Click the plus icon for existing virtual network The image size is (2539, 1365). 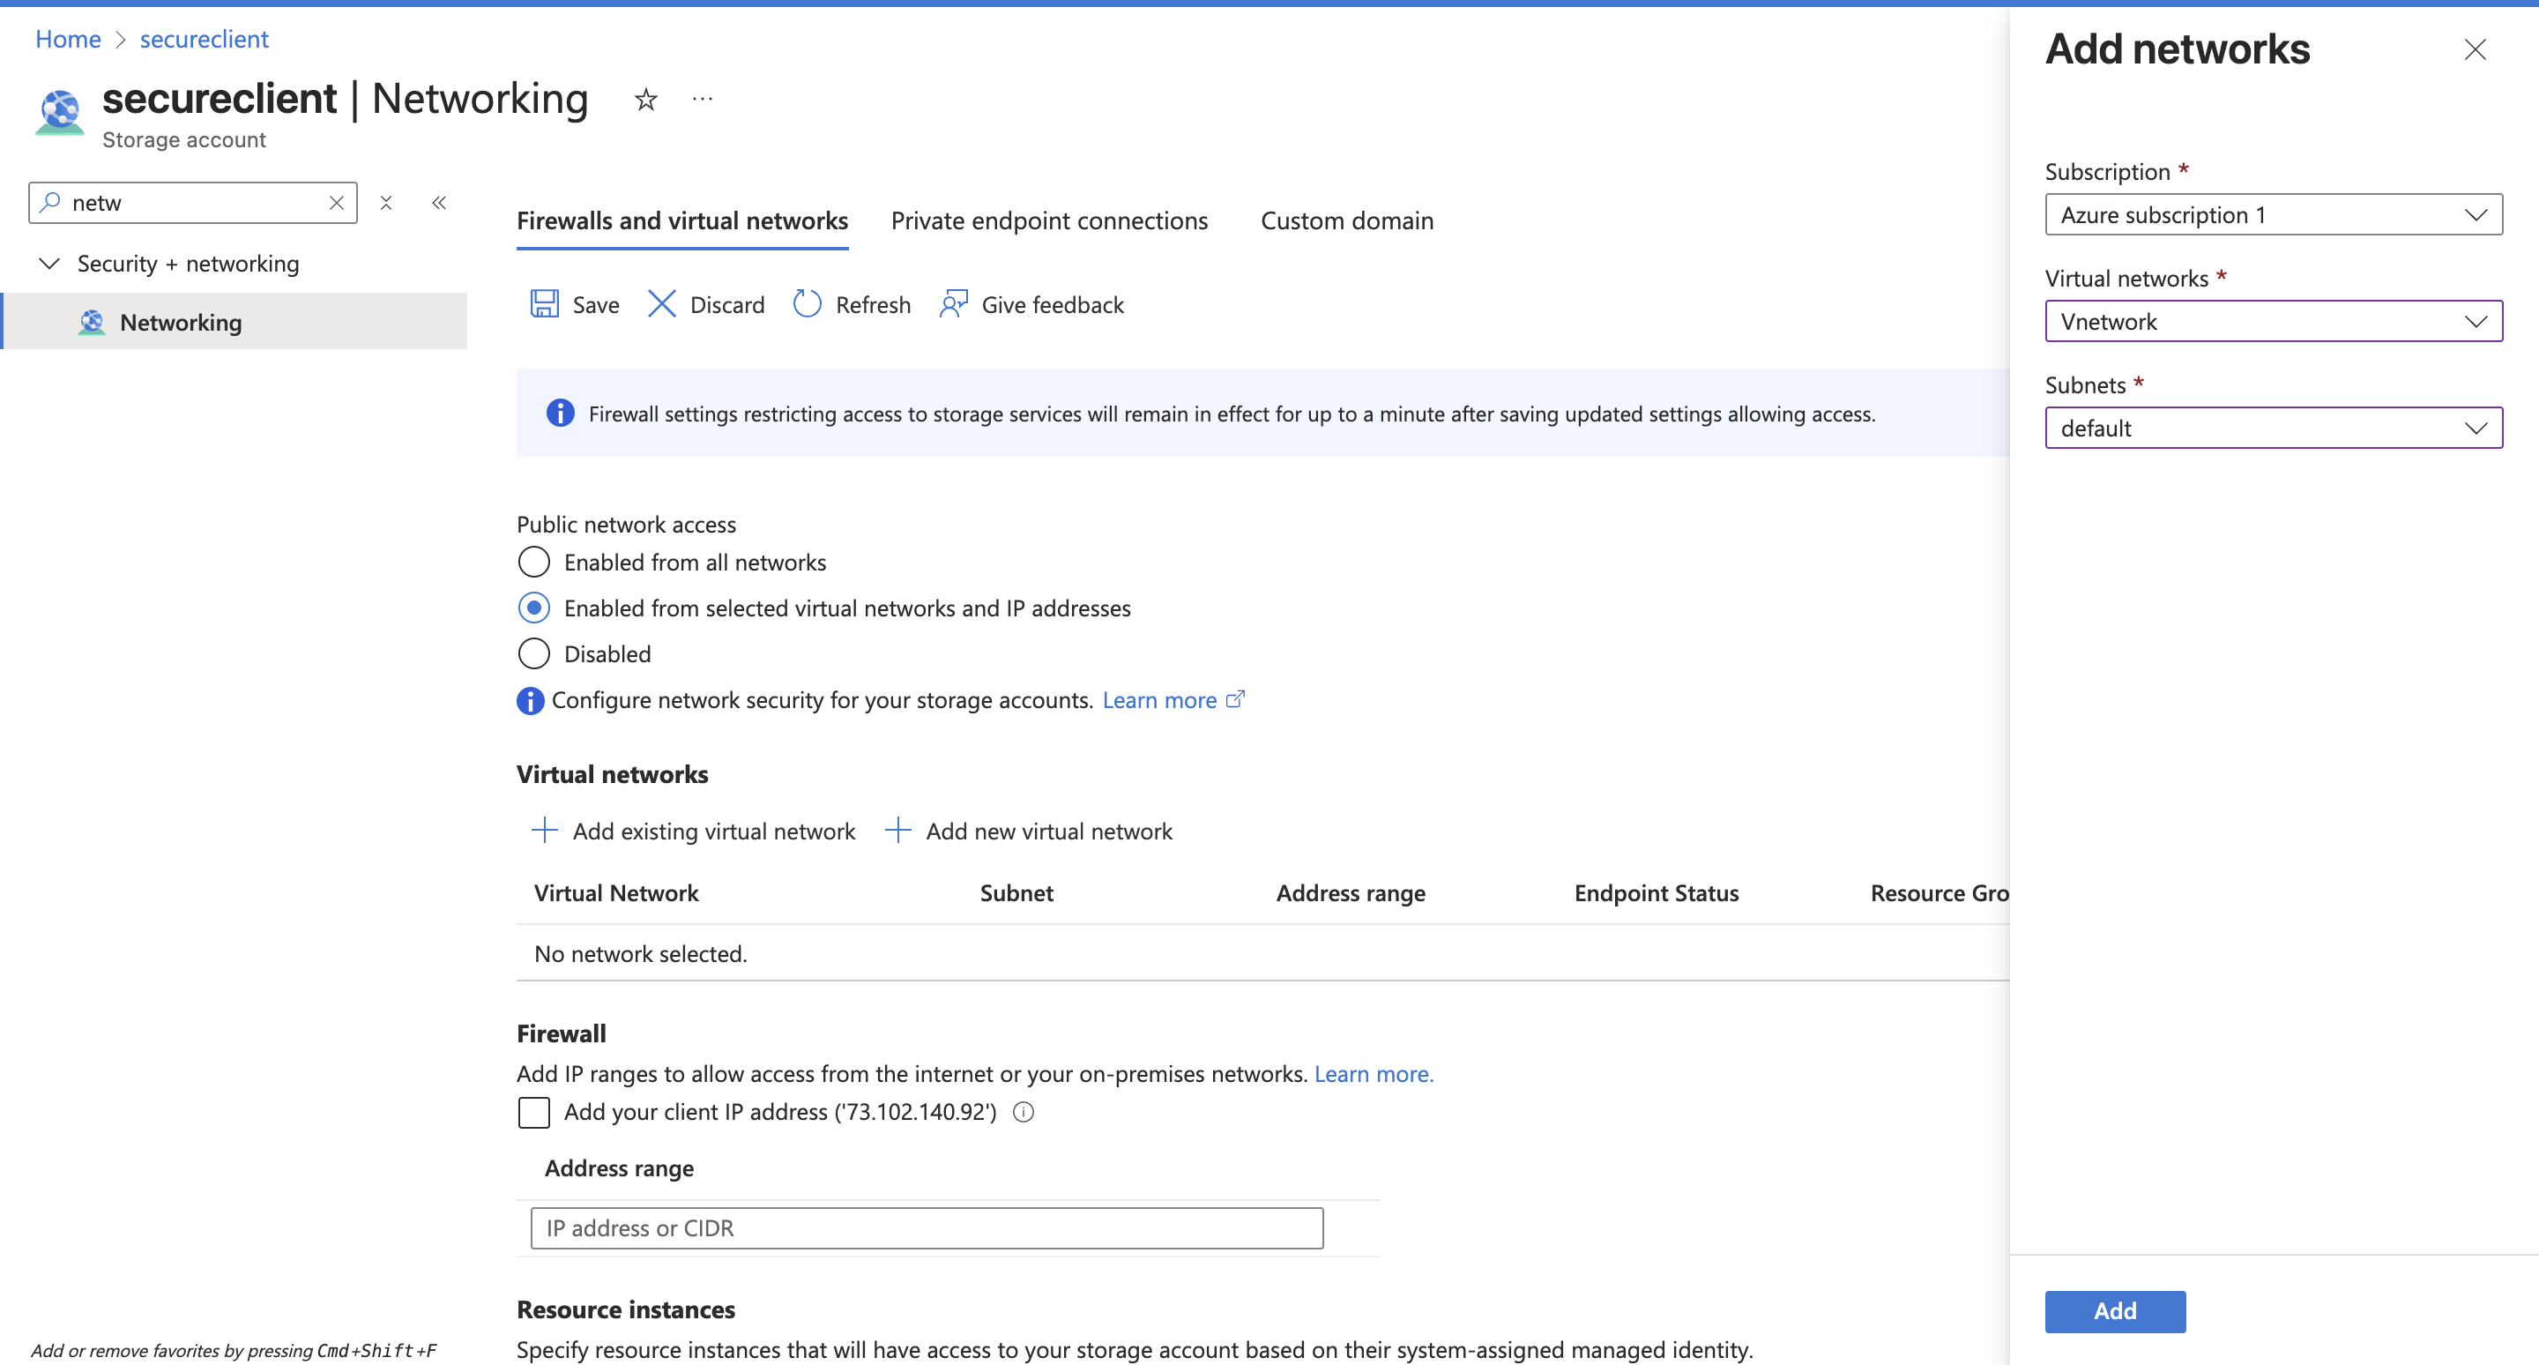pos(544,830)
